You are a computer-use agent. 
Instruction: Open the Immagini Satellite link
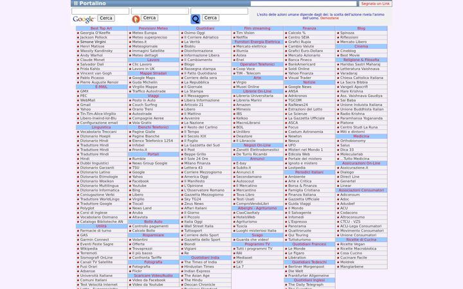(x=149, y=51)
